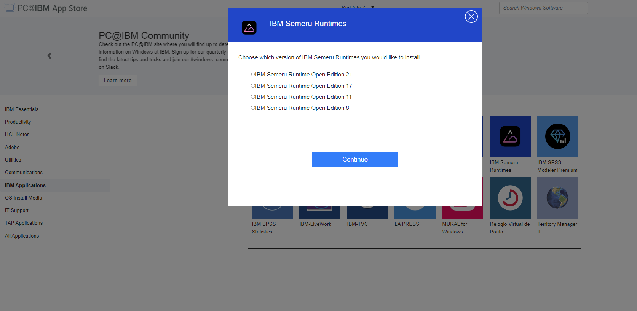Click the IBM Semeru Runtimes dialog title
This screenshot has width=637, height=311.
(x=308, y=24)
